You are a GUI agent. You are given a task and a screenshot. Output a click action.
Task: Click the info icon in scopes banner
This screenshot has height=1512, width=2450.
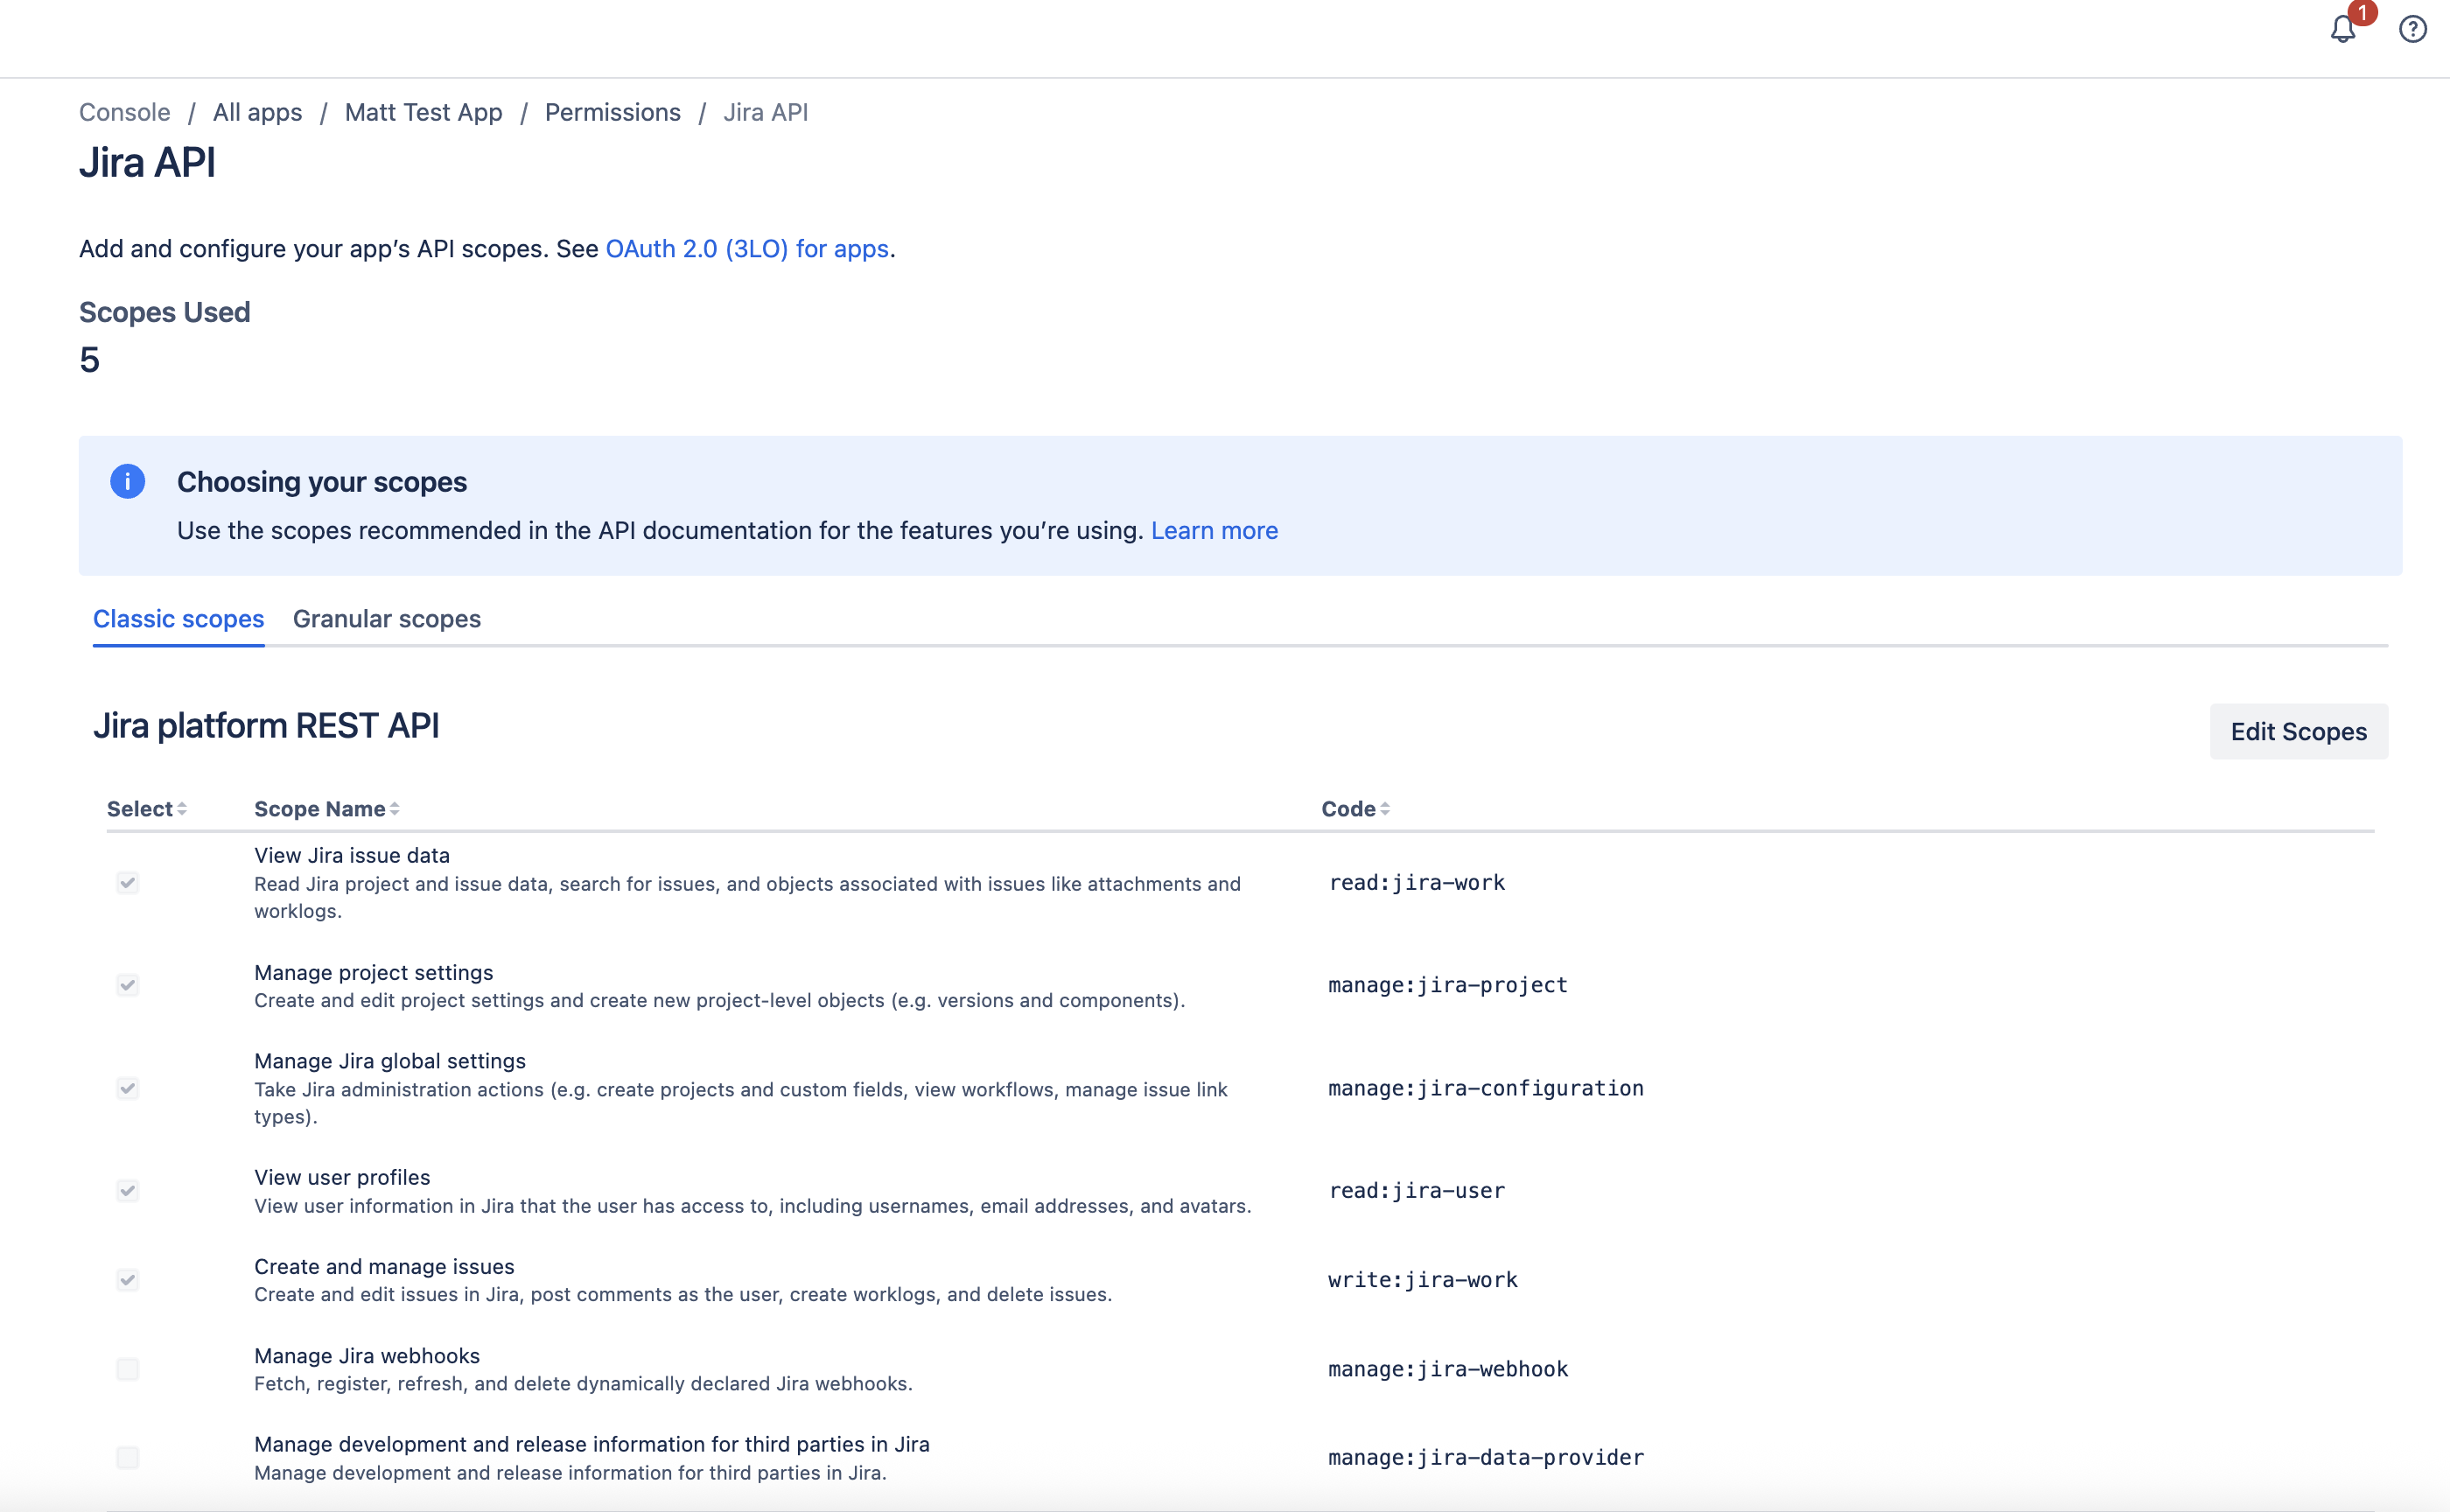click(127, 481)
